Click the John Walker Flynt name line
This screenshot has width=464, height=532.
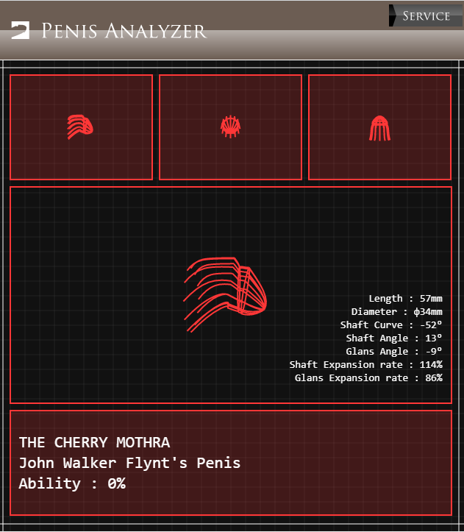(x=129, y=463)
